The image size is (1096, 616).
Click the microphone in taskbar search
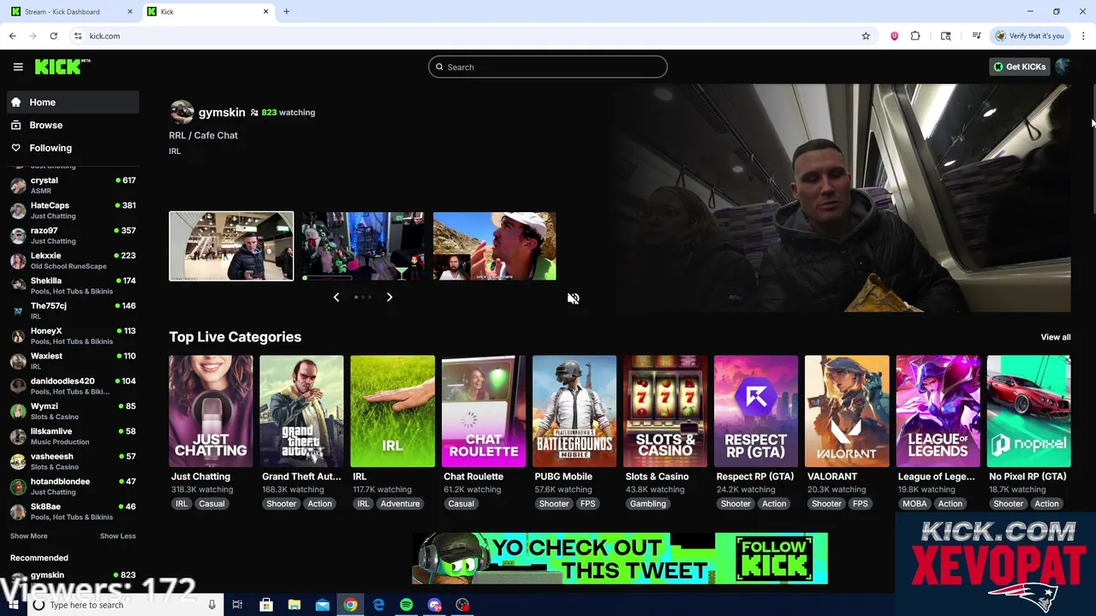[211, 605]
